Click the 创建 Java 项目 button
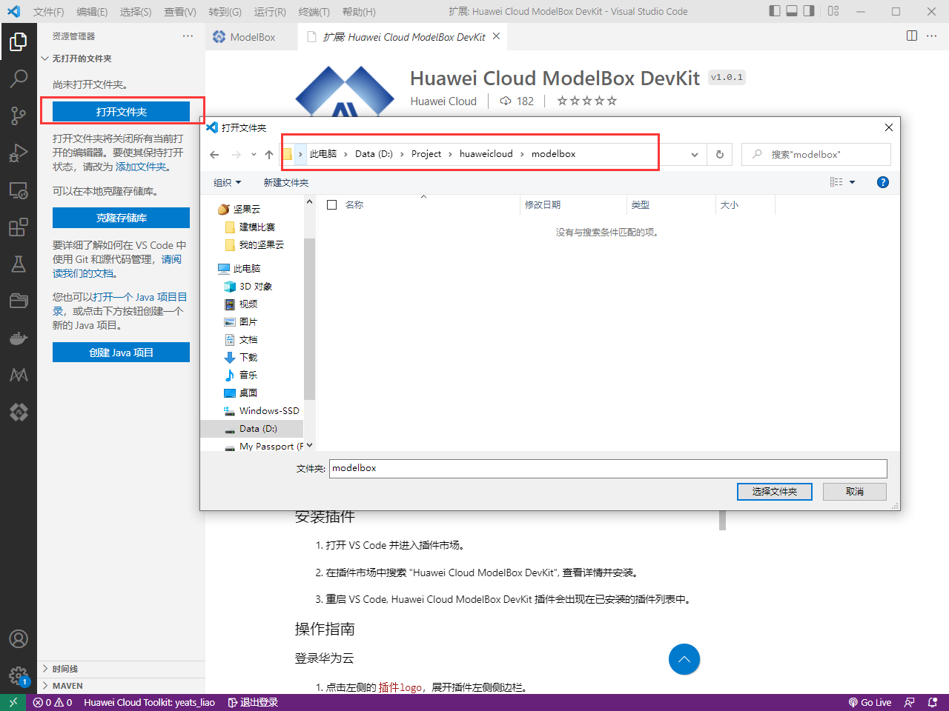The height and width of the screenshot is (711, 949). [x=121, y=353]
